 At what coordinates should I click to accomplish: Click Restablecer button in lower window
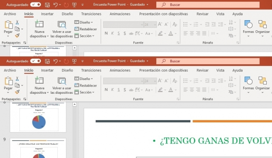tap(86, 86)
